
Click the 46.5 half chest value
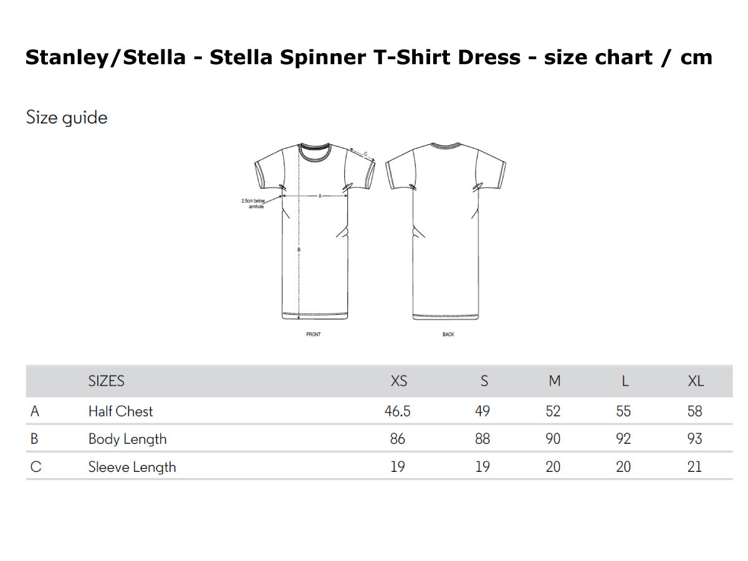click(398, 411)
